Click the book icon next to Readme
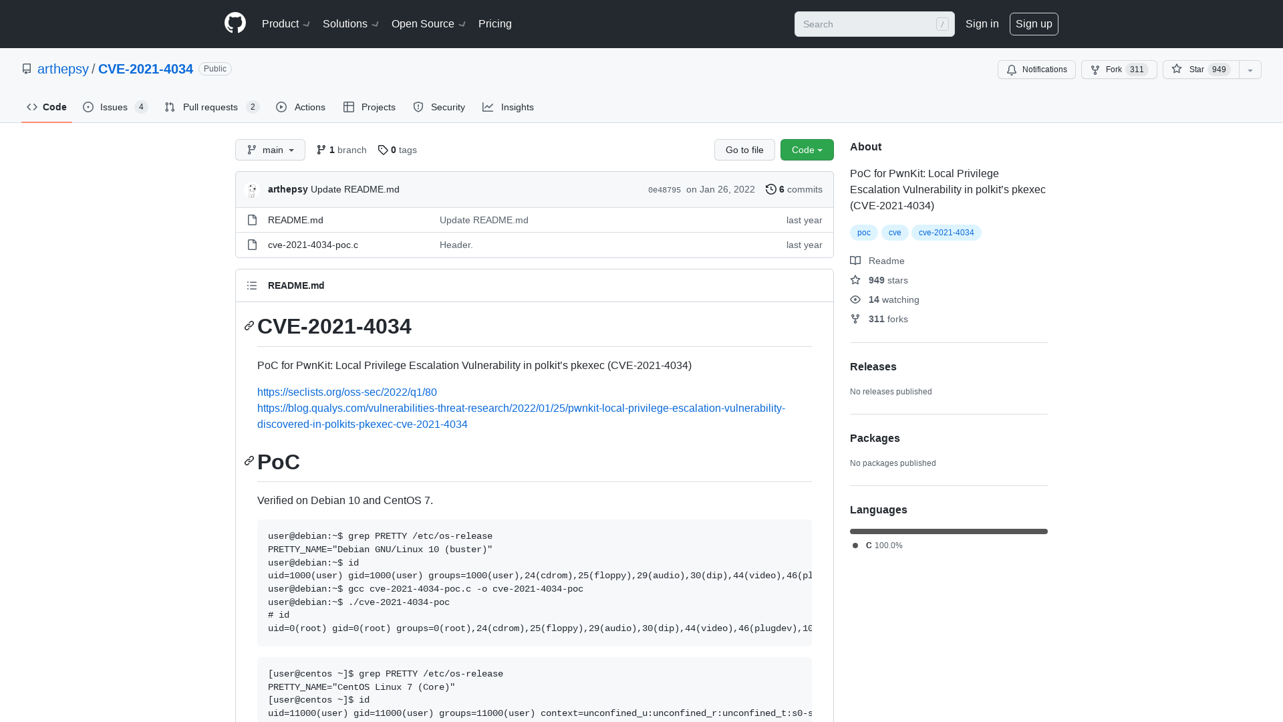This screenshot has height=722, width=1283. tap(855, 261)
